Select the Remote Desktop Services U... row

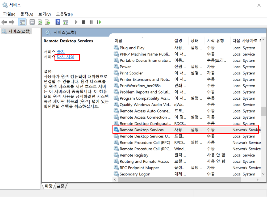(187, 136)
